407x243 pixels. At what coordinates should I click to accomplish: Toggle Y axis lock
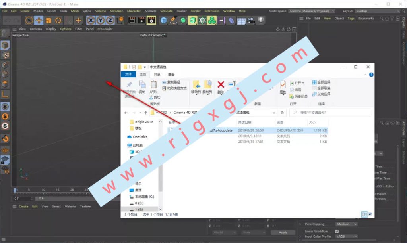click(101, 20)
